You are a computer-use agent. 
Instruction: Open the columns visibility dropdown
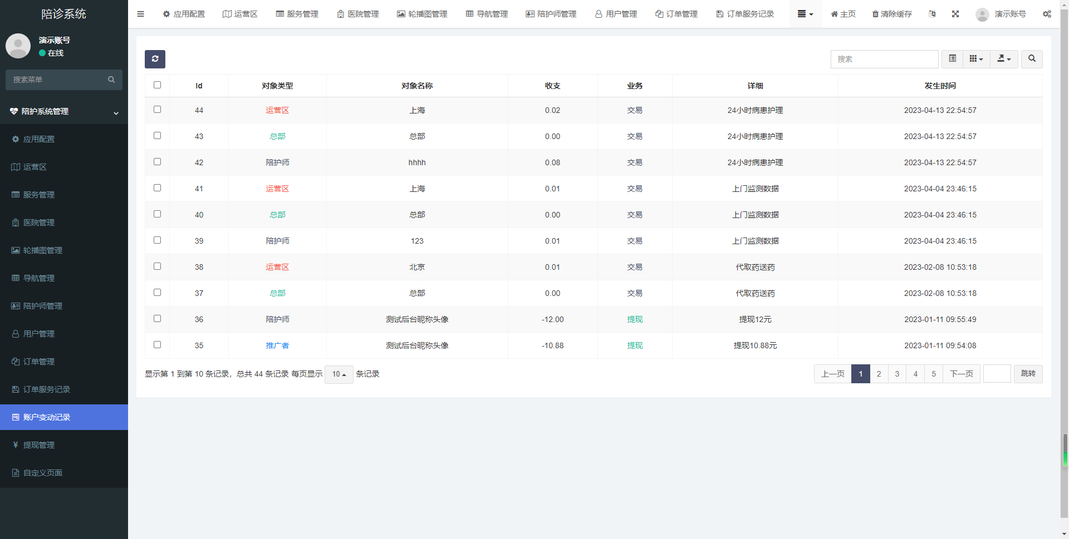pyautogui.click(x=977, y=59)
